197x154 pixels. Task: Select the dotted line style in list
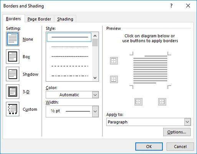[x=70, y=47]
